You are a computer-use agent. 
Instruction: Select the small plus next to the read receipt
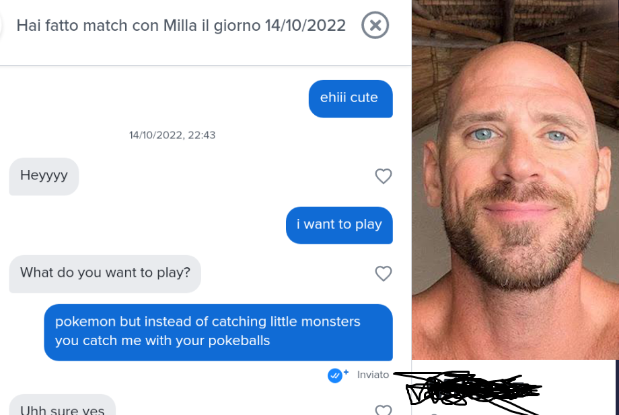coord(347,371)
